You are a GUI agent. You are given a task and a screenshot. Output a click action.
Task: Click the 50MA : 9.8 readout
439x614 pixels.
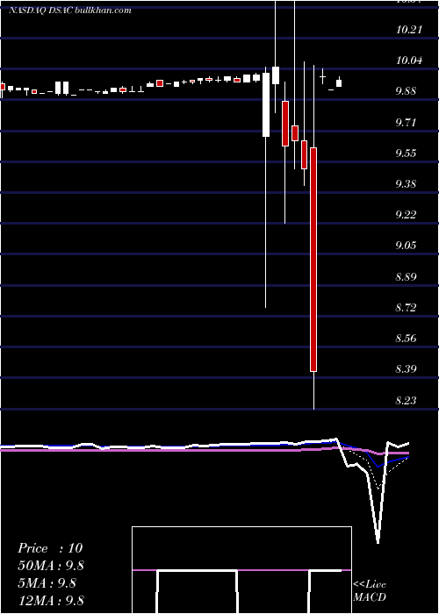pos(51,566)
